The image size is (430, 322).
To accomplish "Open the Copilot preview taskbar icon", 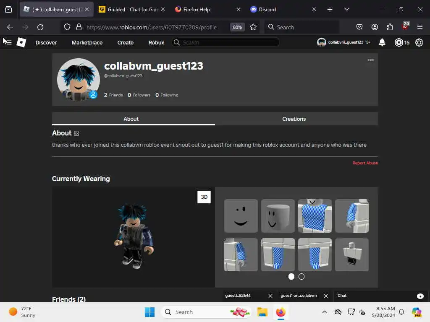I will pos(417,312).
